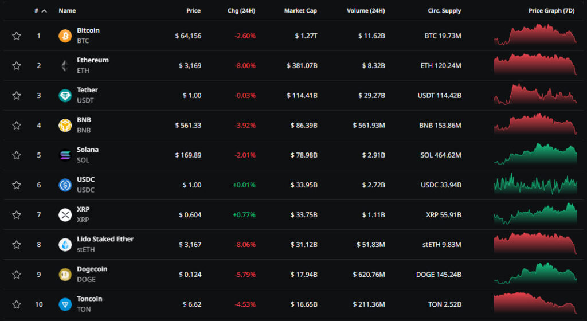
Task: Click the Dogecoin logo icon
Action: click(65, 275)
